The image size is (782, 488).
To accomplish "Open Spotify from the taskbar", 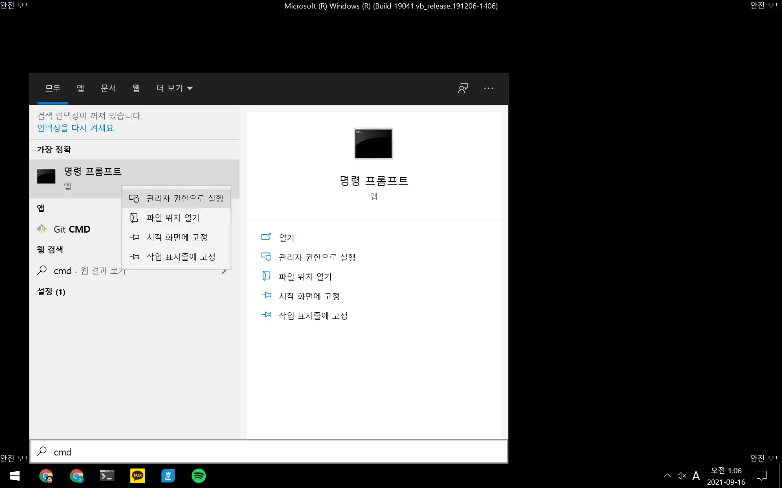I will click(x=199, y=475).
